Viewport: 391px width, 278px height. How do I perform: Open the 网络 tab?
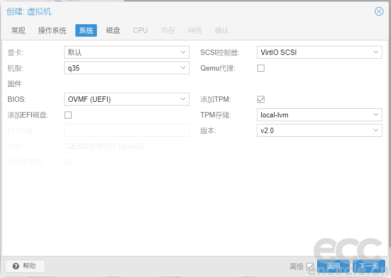click(x=195, y=31)
